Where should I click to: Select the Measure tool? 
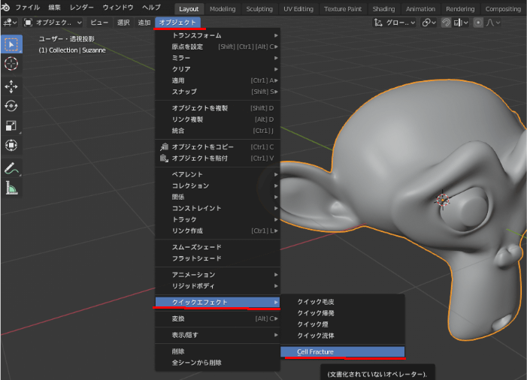pyautogui.click(x=11, y=188)
